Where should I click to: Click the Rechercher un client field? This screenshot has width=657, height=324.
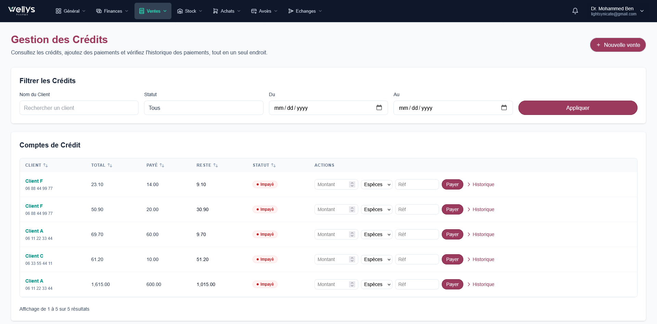pyautogui.click(x=79, y=108)
